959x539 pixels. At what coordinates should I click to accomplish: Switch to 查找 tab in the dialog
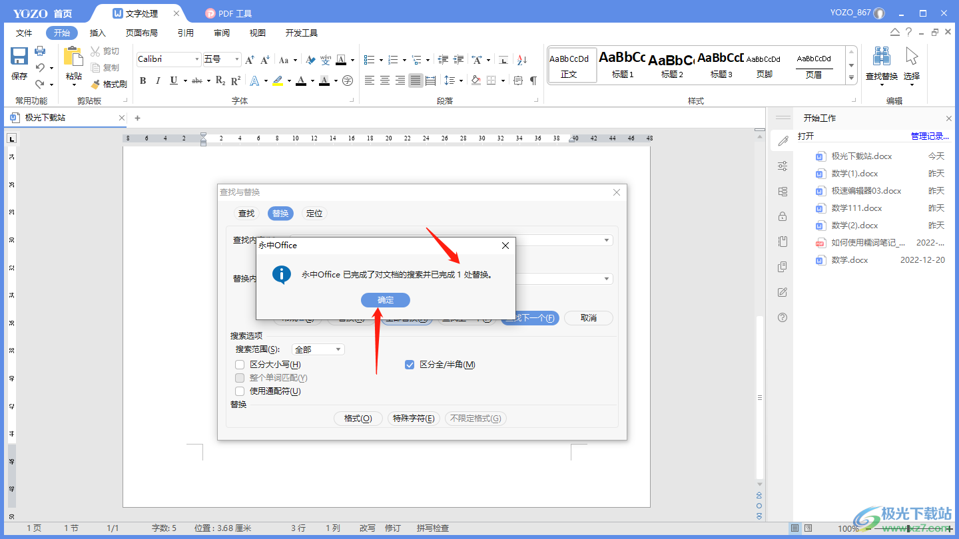click(x=246, y=214)
